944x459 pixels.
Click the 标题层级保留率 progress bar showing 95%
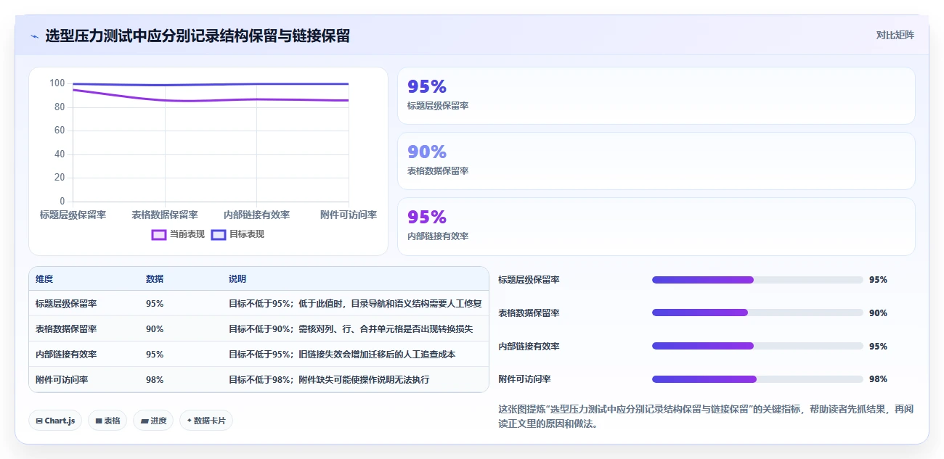coord(757,280)
